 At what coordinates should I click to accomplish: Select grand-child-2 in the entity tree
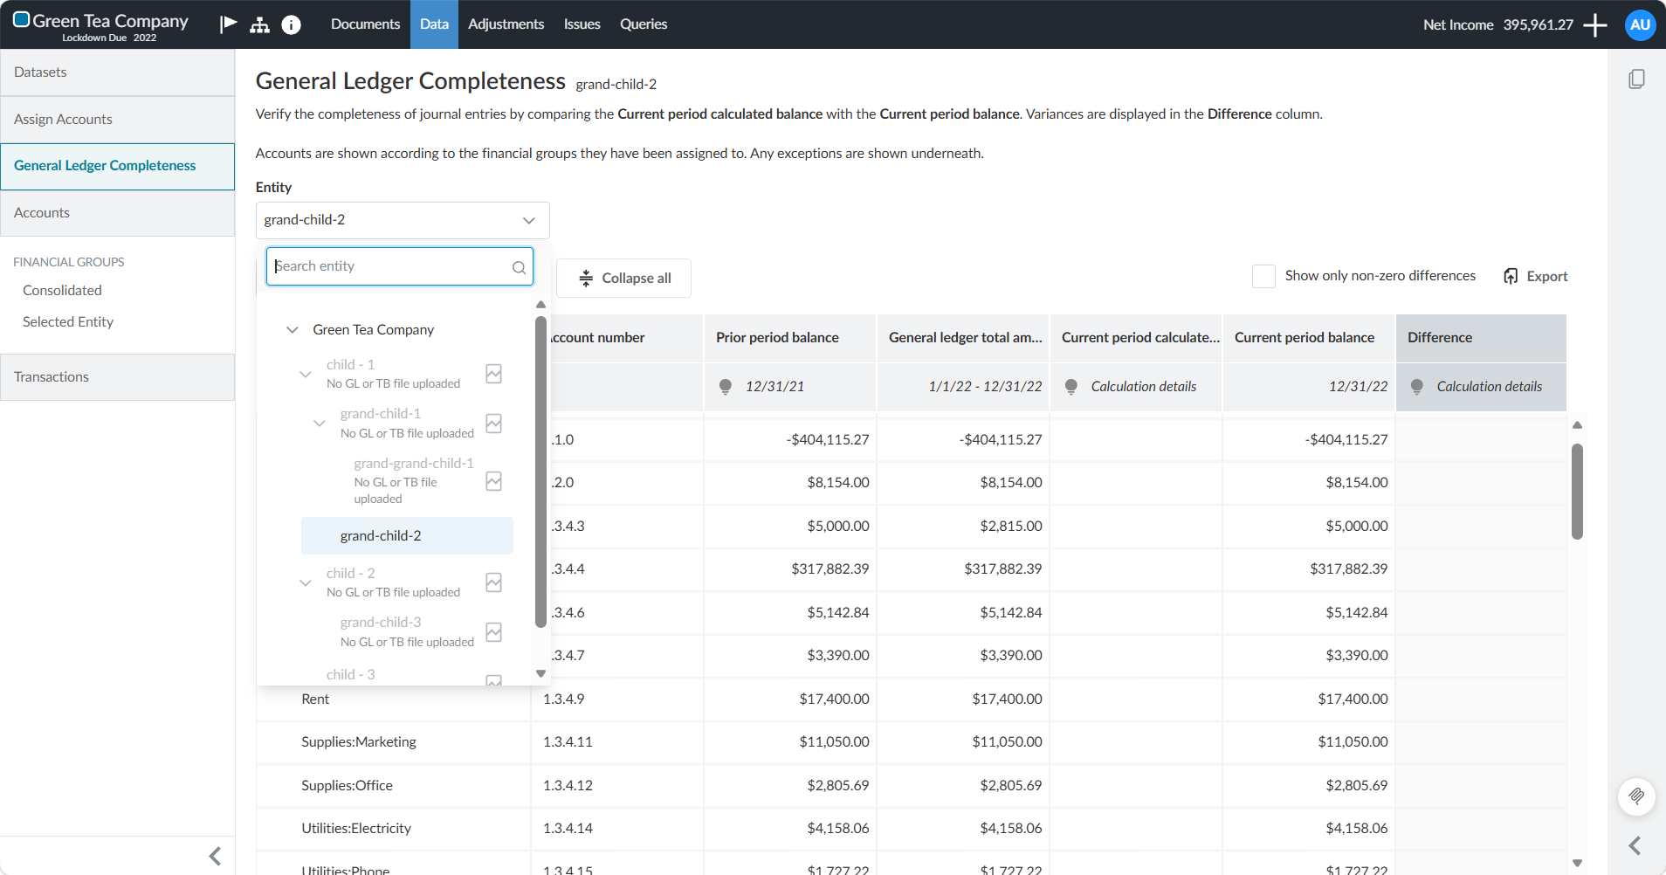coord(407,536)
